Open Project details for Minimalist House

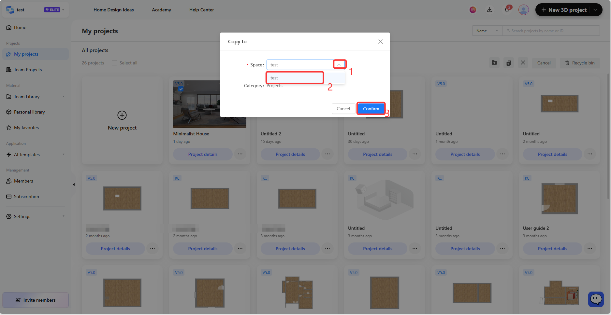pos(203,154)
